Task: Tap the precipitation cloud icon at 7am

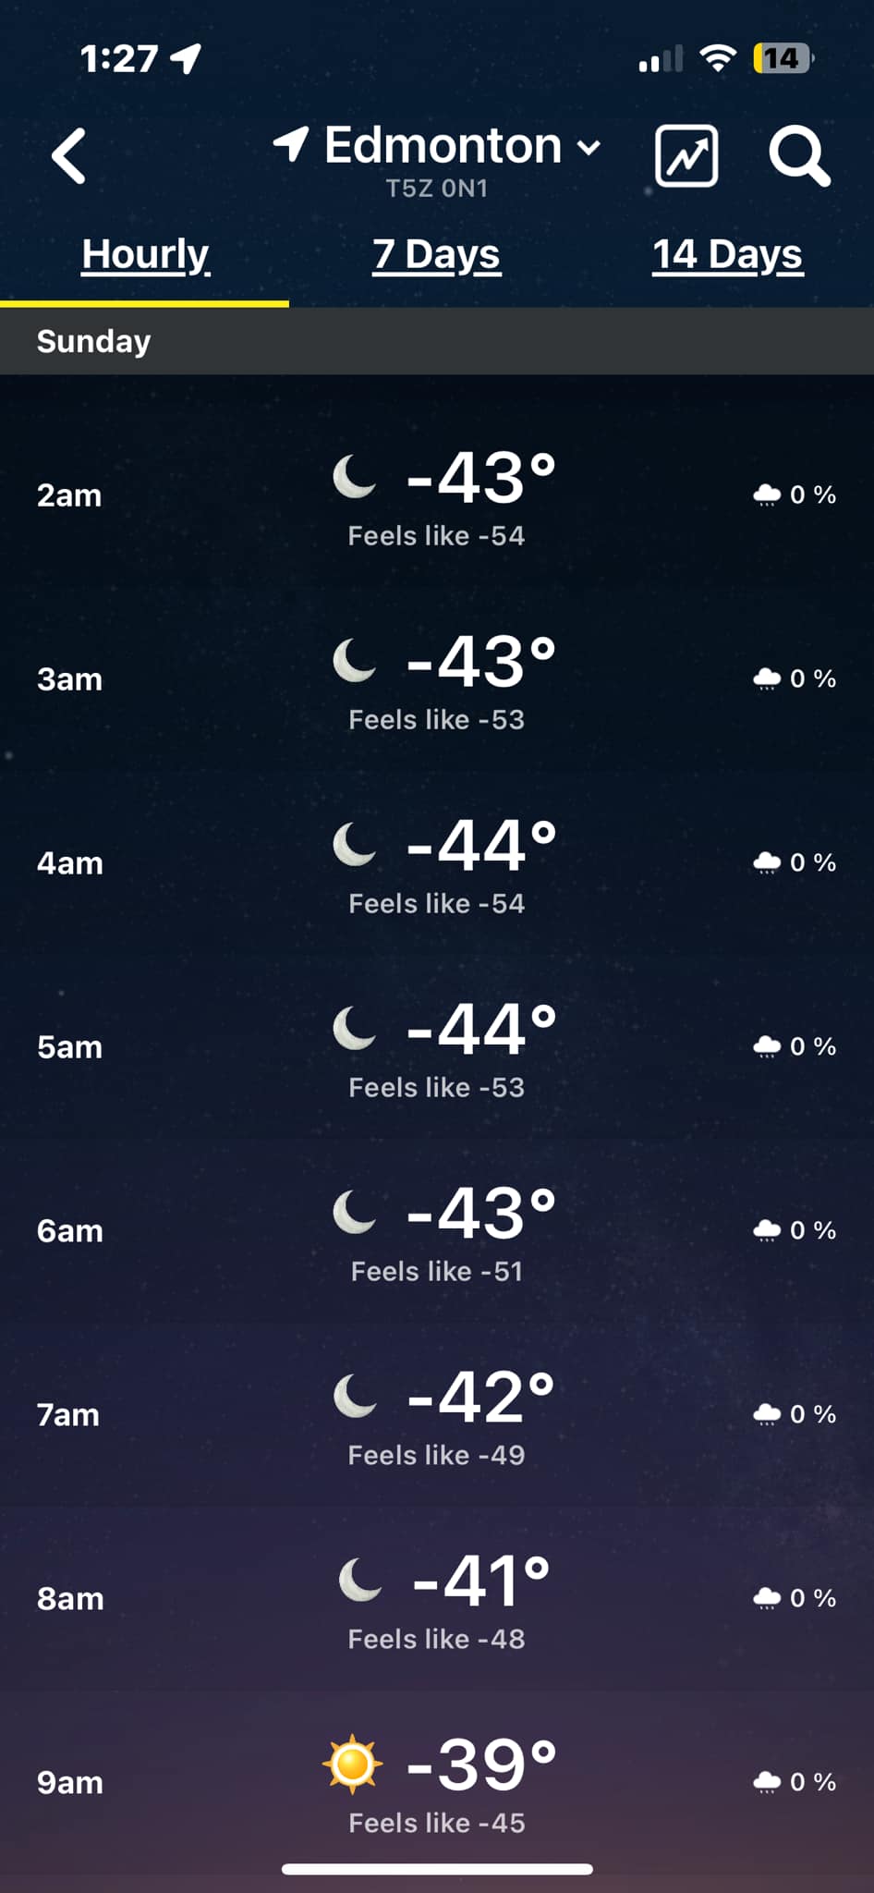Action: tap(767, 1414)
